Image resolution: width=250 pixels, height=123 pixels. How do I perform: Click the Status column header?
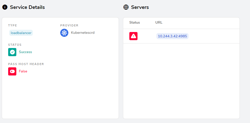tap(135, 23)
